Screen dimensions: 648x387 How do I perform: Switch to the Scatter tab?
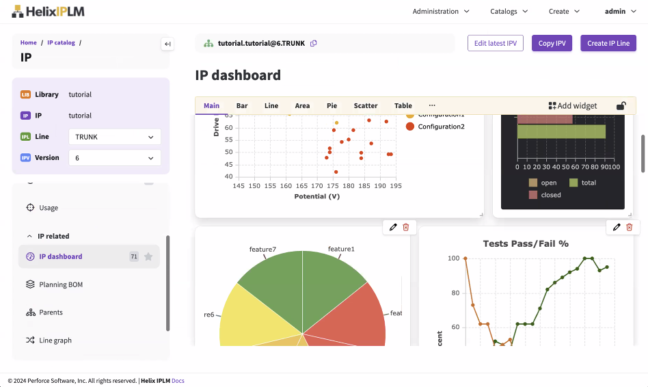(366, 106)
